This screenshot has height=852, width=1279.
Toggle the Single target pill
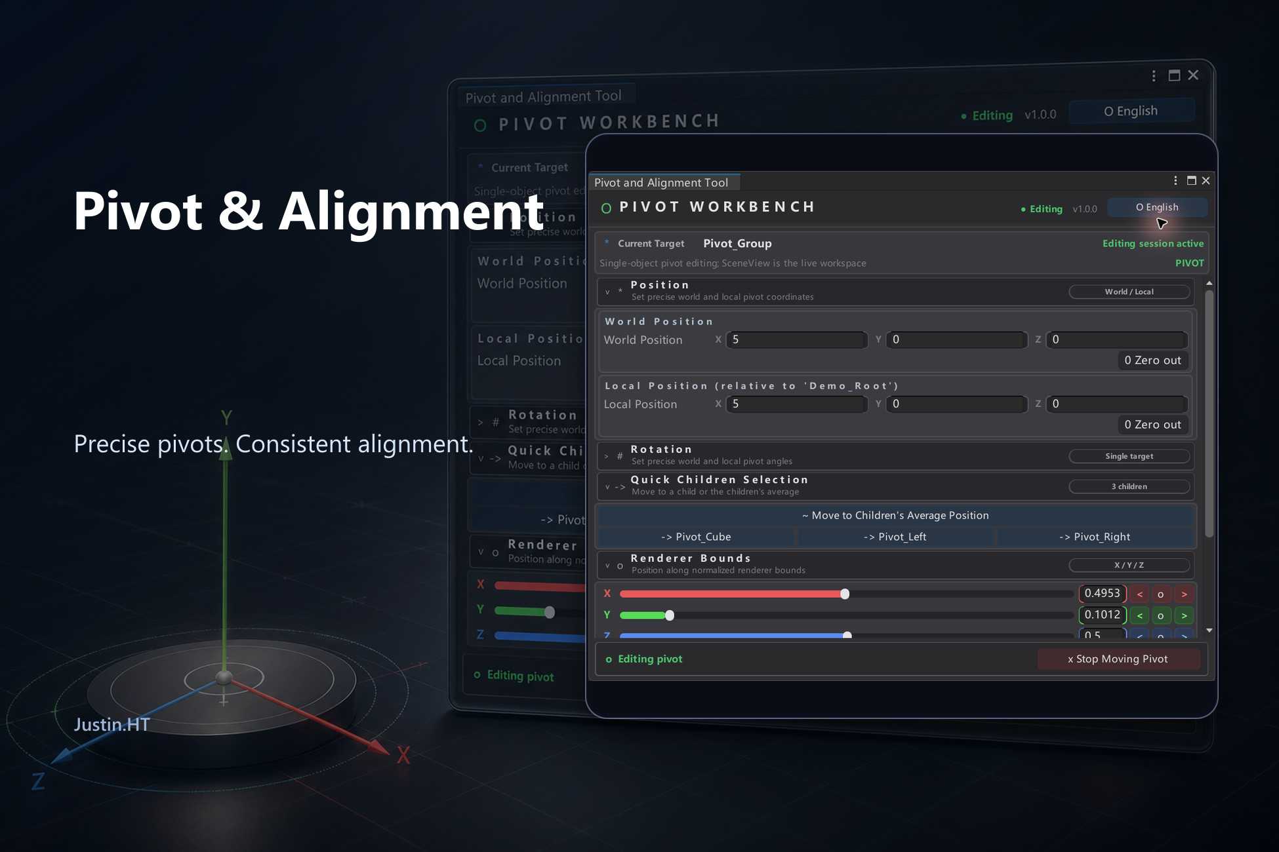[x=1129, y=456]
